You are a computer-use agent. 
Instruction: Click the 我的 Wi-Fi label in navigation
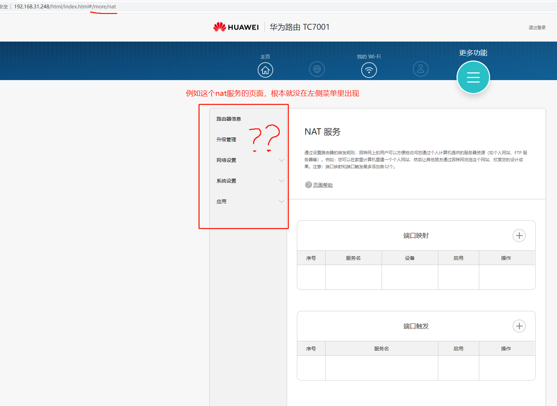coord(369,57)
